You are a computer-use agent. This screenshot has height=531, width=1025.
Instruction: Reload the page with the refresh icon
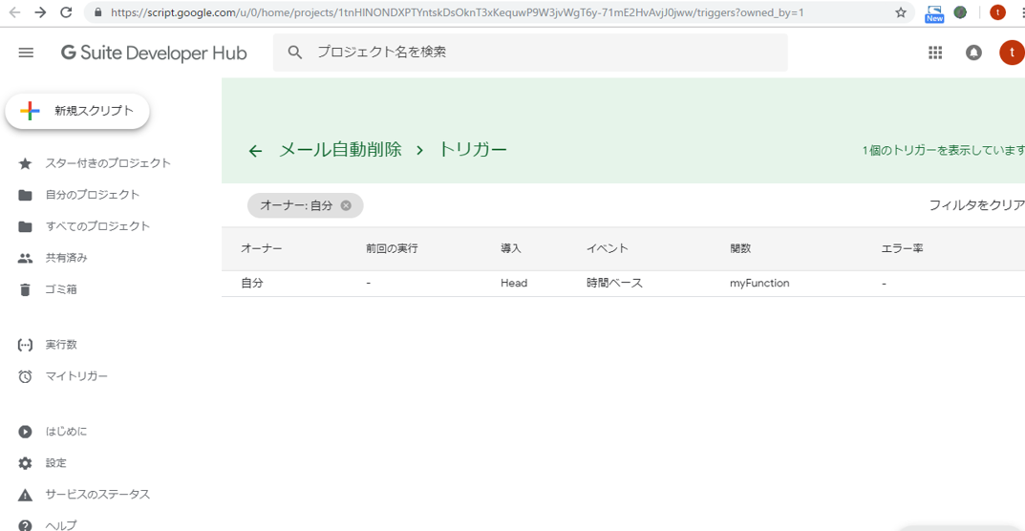coord(66,12)
